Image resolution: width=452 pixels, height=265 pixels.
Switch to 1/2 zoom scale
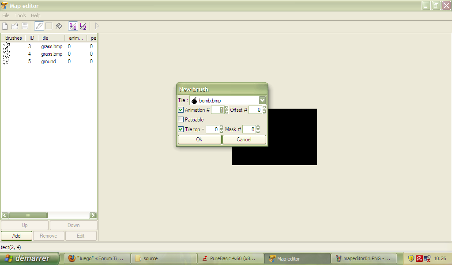83,26
